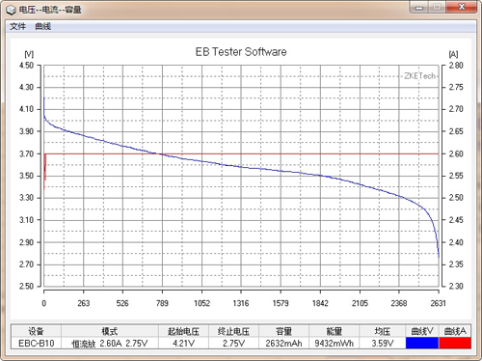Screen dimensions: 482x361
Task: Click the red 曲线A color swatch
Action: pyautogui.click(x=455, y=343)
